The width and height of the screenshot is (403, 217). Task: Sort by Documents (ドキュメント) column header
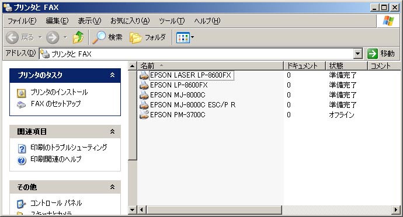pos(304,66)
